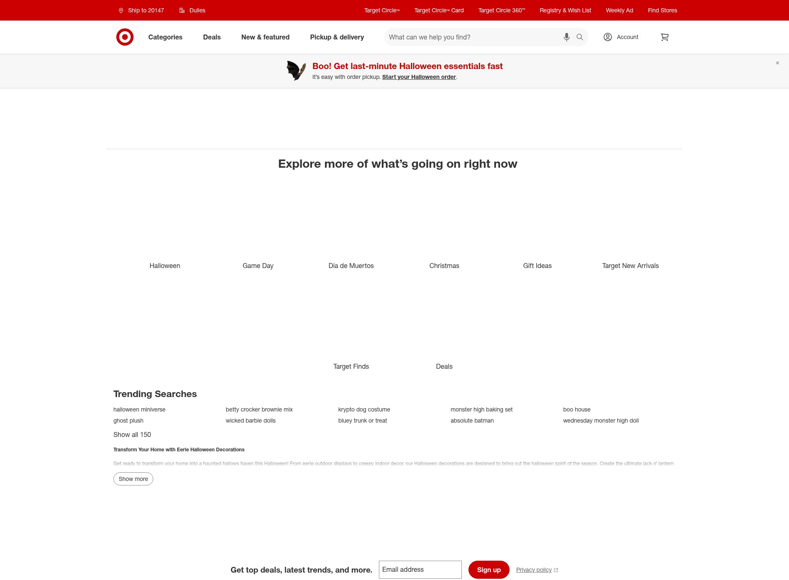This screenshot has height=580, width=789.
Task: Open the Deals menu in the navigation
Action: click(x=212, y=37)
